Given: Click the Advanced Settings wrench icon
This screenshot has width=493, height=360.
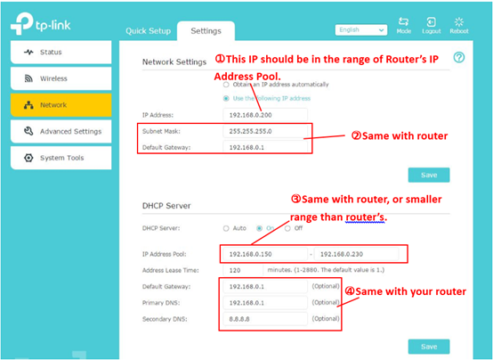Looking at the screenshot, I should pos(28,131).
